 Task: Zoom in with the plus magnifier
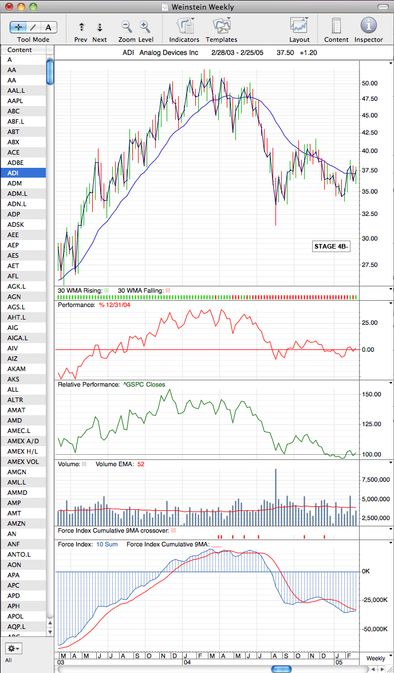[x=145, y=26]
